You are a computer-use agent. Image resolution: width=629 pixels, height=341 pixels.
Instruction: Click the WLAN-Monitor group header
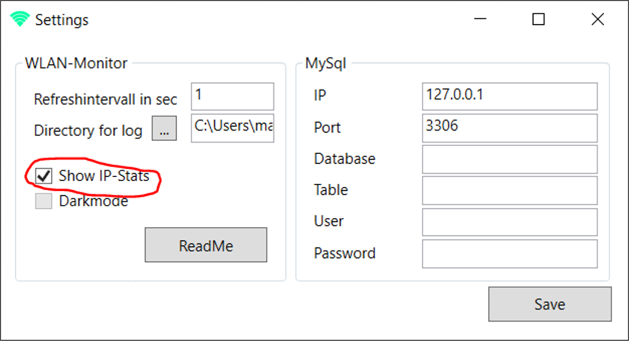point(76,63)
